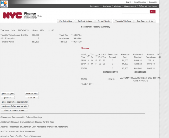This screenshot has height=138, width=169.
Task: Click the 11/23/13 change date
Action: tap(110, 79)
